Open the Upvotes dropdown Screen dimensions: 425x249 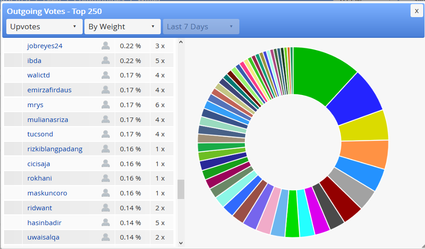(x=44, y=27)
